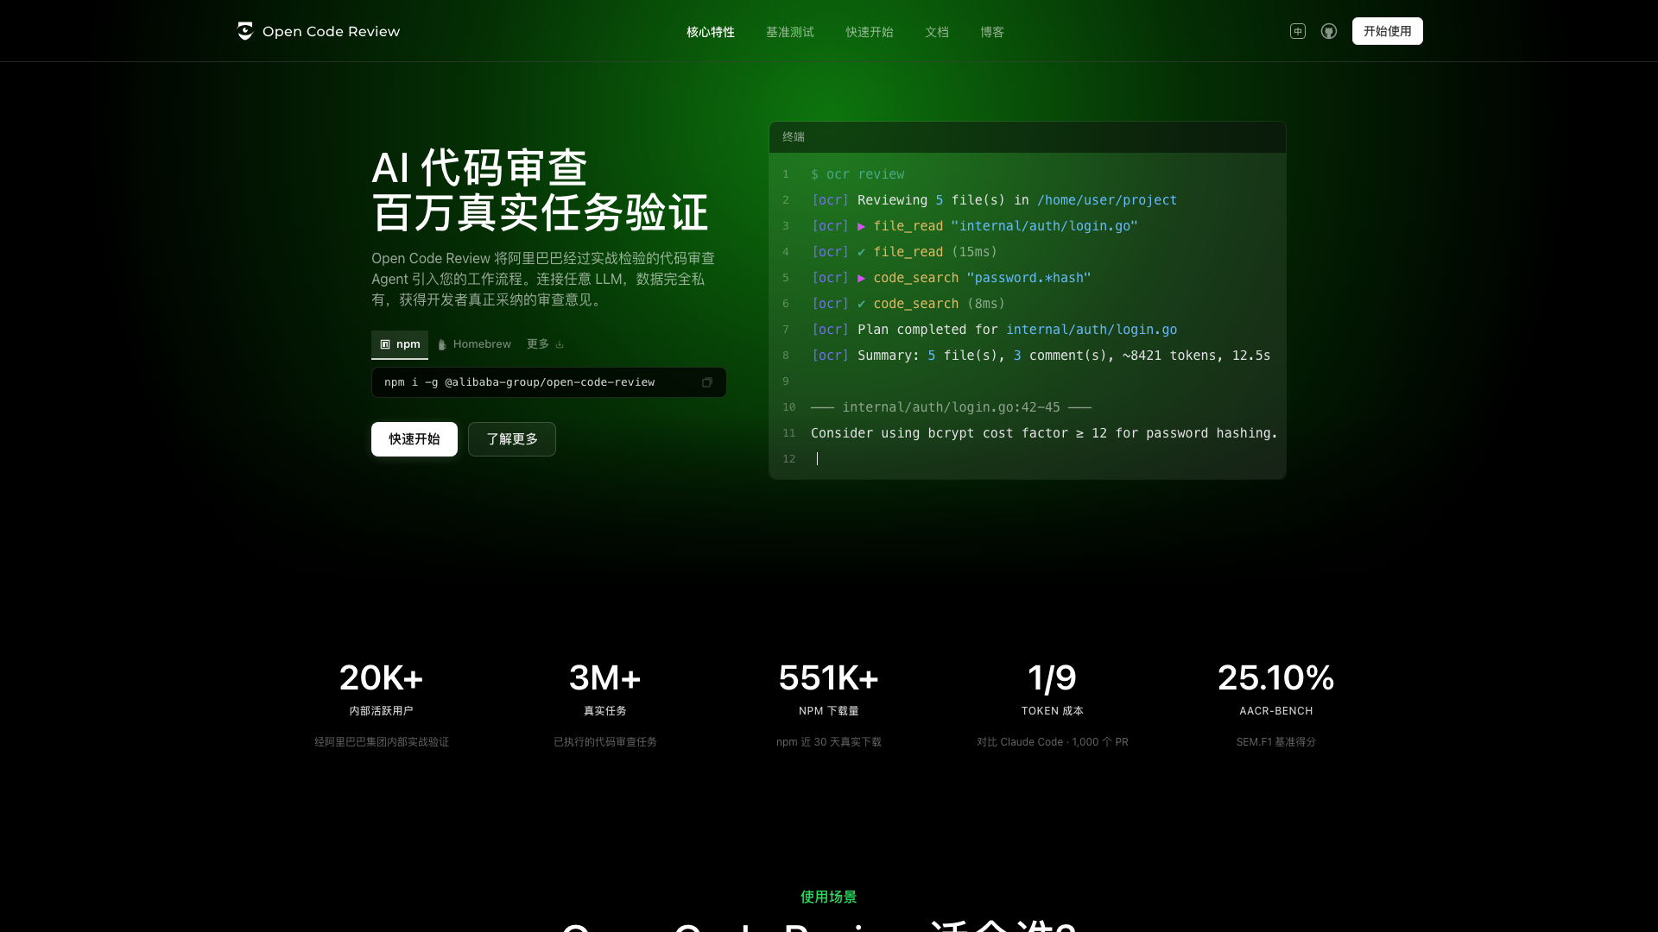The image size is (1658, 932).
Task: Click the 了解更多 button
Action: point(512,439)
